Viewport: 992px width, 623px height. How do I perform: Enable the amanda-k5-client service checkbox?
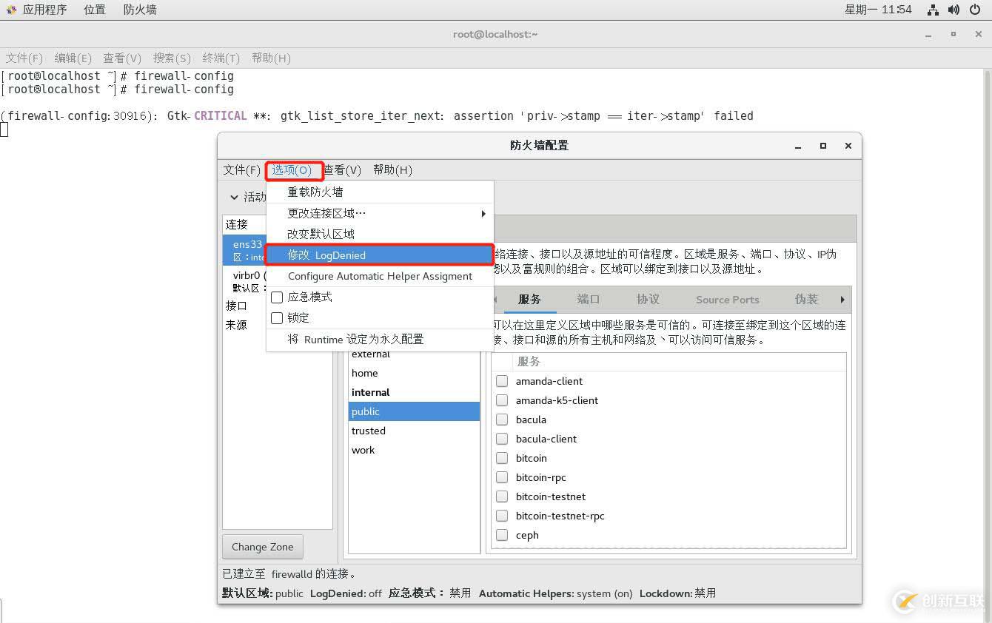tap(502, 400)
